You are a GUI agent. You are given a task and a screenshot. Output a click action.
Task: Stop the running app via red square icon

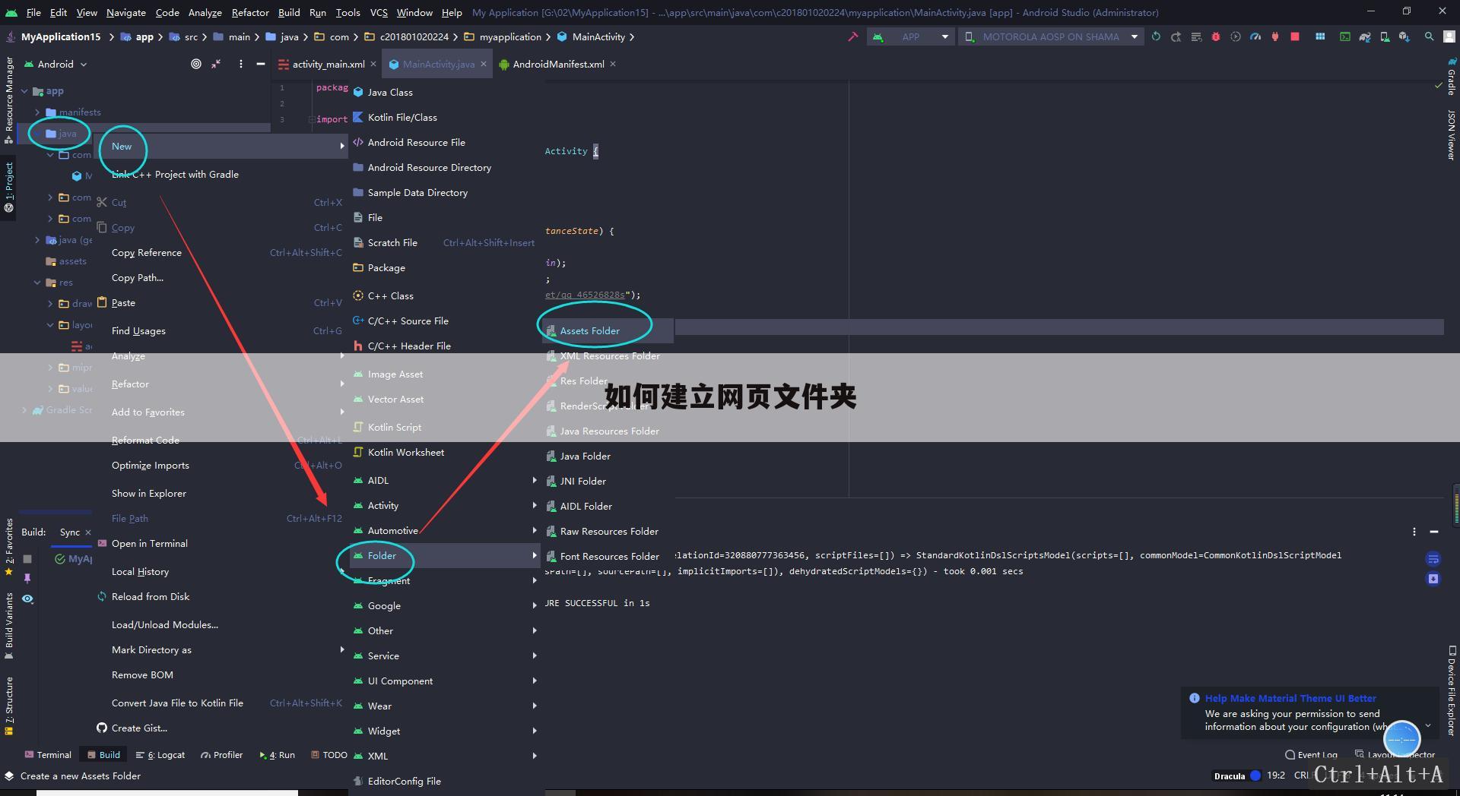(1295, 36)
